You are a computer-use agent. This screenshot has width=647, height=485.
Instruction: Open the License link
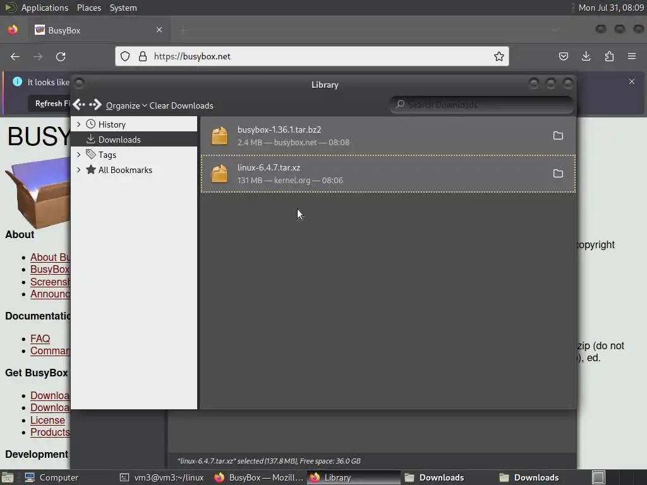click(x=47, y=420)
